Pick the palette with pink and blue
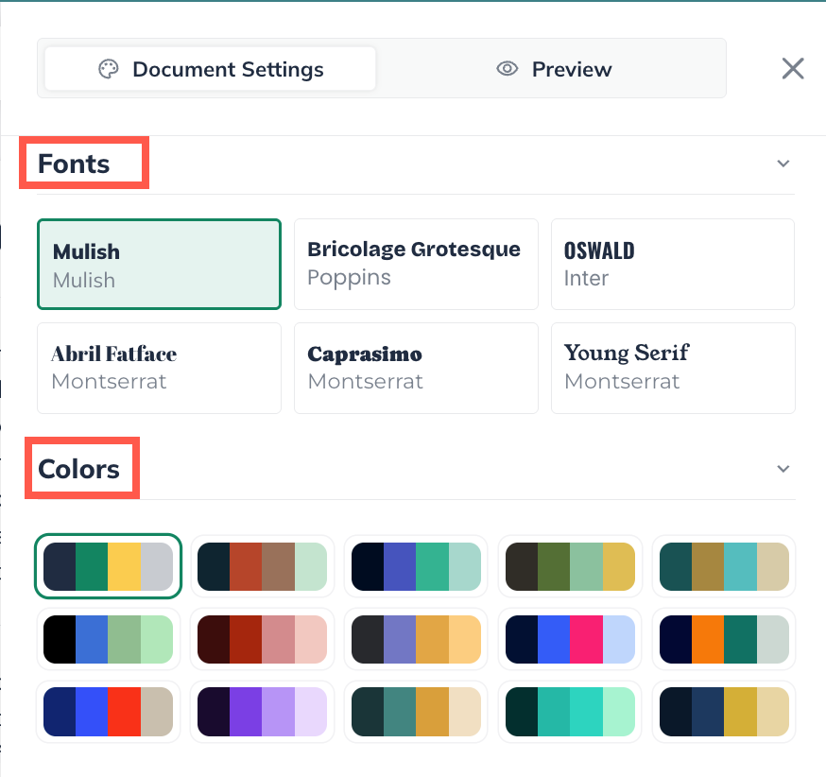Screen dimensions: 826x777 click(570, 639)
